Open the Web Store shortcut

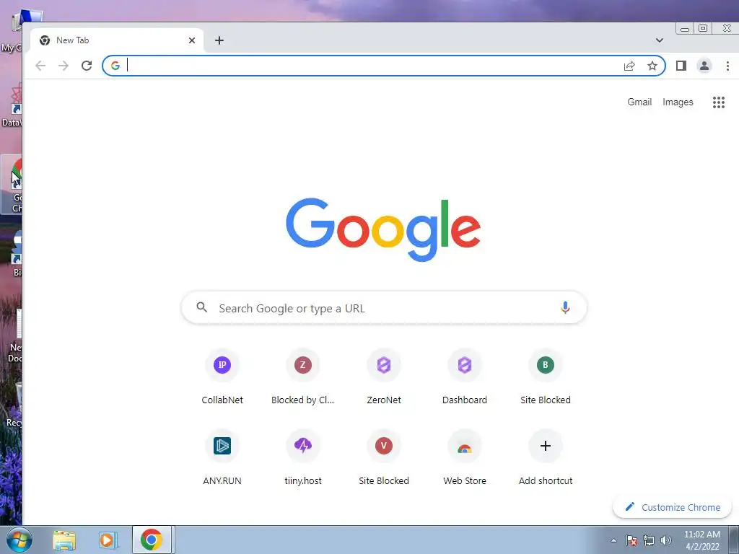click(465, 457)
